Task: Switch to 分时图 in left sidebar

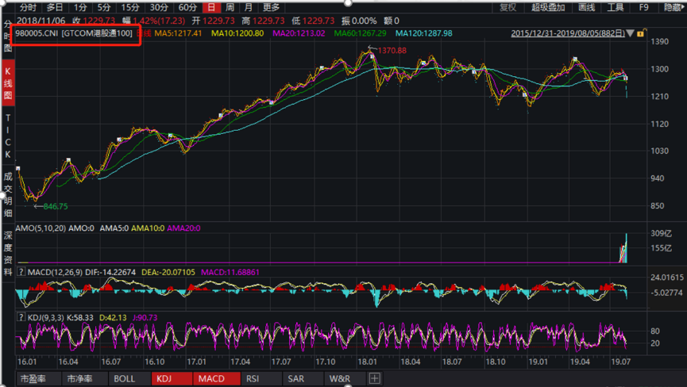Action: (x=8, y=36)
